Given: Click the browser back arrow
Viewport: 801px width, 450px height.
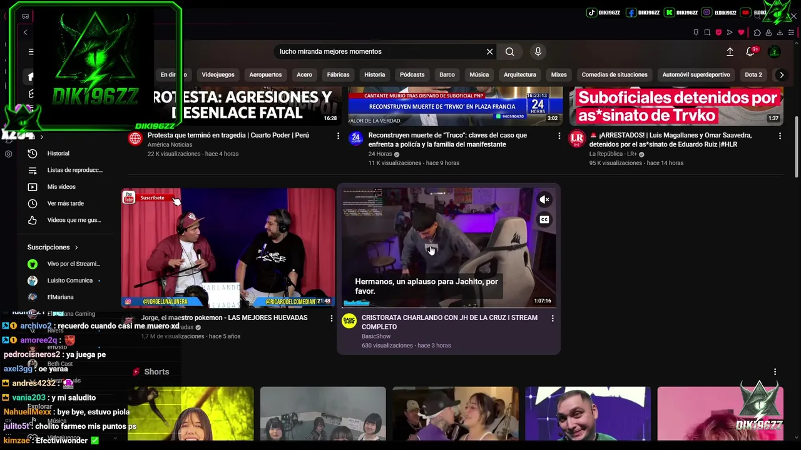Looking at the screenshot, I should pyautogui.click(x=25, y=32).
